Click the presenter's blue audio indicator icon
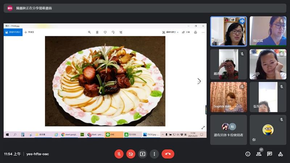Viewport: 290px width, 163px height. (x=242, y=21)
